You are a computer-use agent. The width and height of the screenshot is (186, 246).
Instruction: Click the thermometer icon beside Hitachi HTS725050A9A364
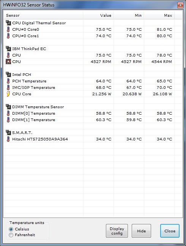tap(8, 139)
